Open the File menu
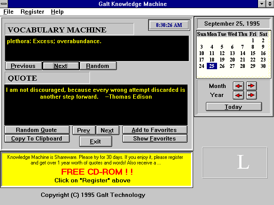Image resolution: width=274 pixels, height=205 pixels. [x=8, y=12]
